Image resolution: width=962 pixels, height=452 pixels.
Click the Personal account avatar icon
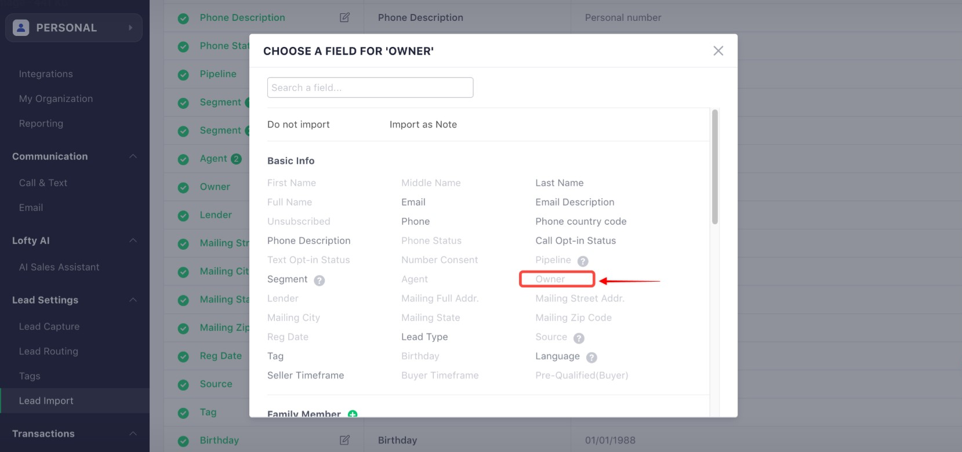coord(21,27)
